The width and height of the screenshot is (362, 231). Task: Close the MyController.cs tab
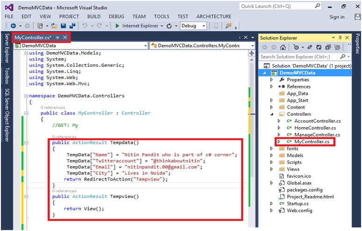coord(65,37)
